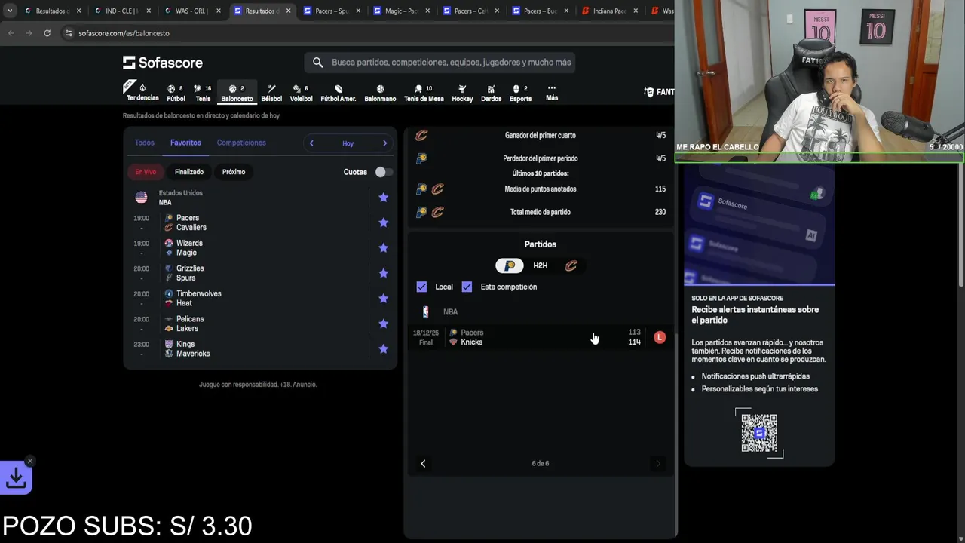Select Cavaliers team logo in Partidos
This screenshot has width=965, height=543.
(571, 265)
